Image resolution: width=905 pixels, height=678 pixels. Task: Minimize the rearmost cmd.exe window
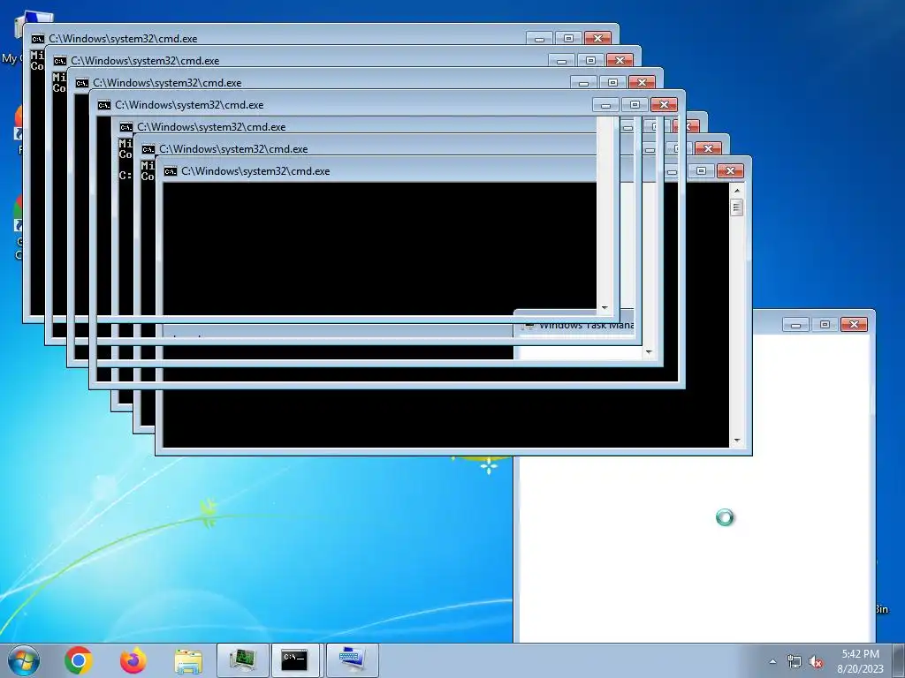point(540,38)
